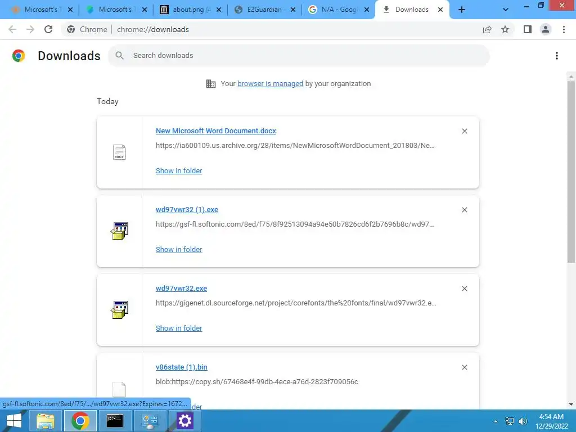This screenshot has width=576, height=432.
Task: Click the scrollbar down arrow
Action: (571, 404)
